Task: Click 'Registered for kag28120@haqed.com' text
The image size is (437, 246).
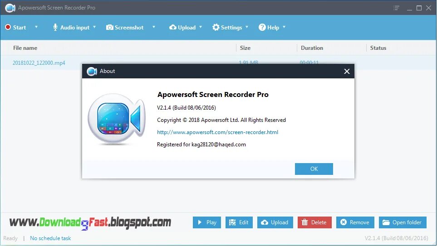Action: click(x=201, y=145)
